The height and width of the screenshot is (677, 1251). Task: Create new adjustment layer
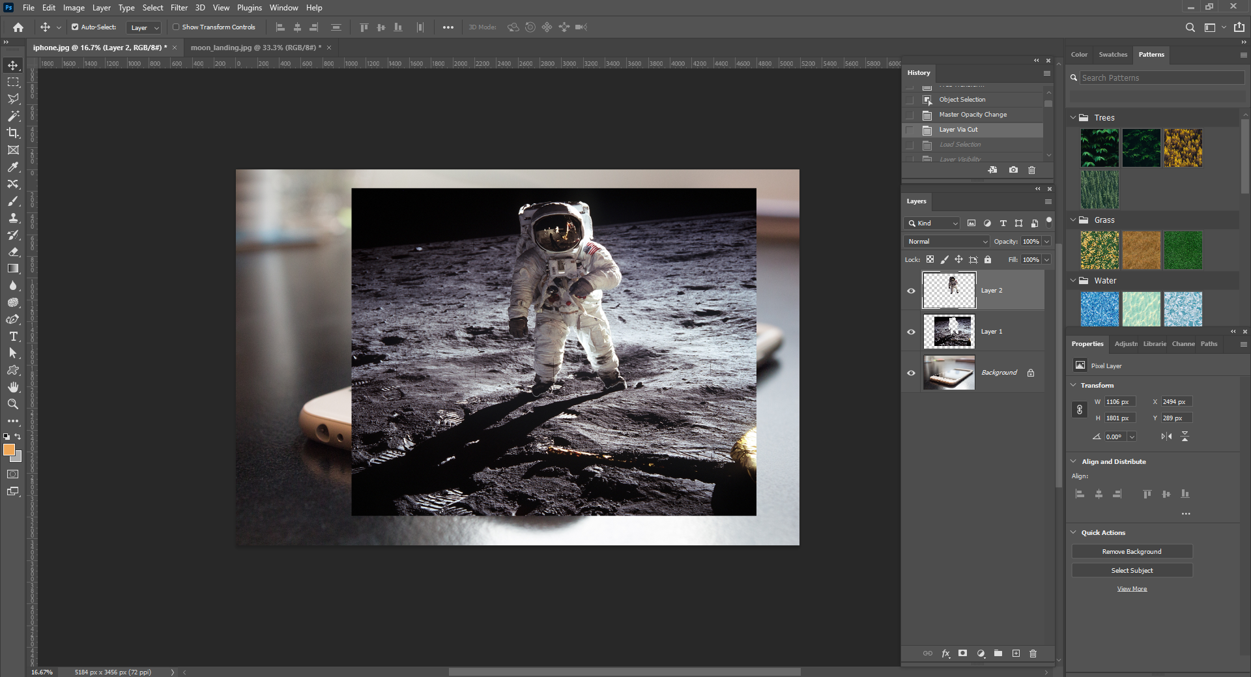click(x=981, y=654)
